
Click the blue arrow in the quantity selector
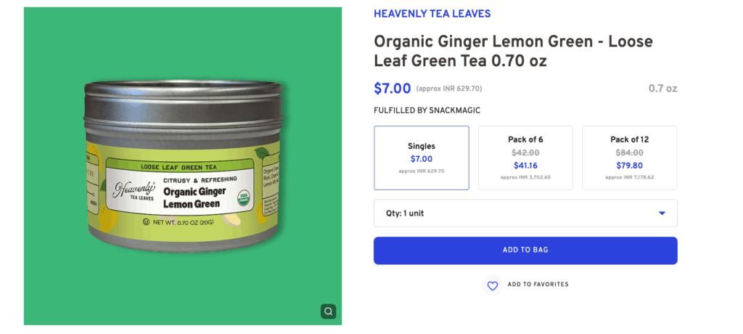[x=662, y=213]
